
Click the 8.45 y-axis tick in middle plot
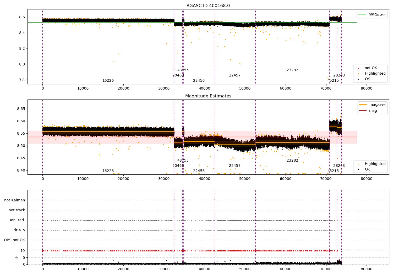point(21,158)
